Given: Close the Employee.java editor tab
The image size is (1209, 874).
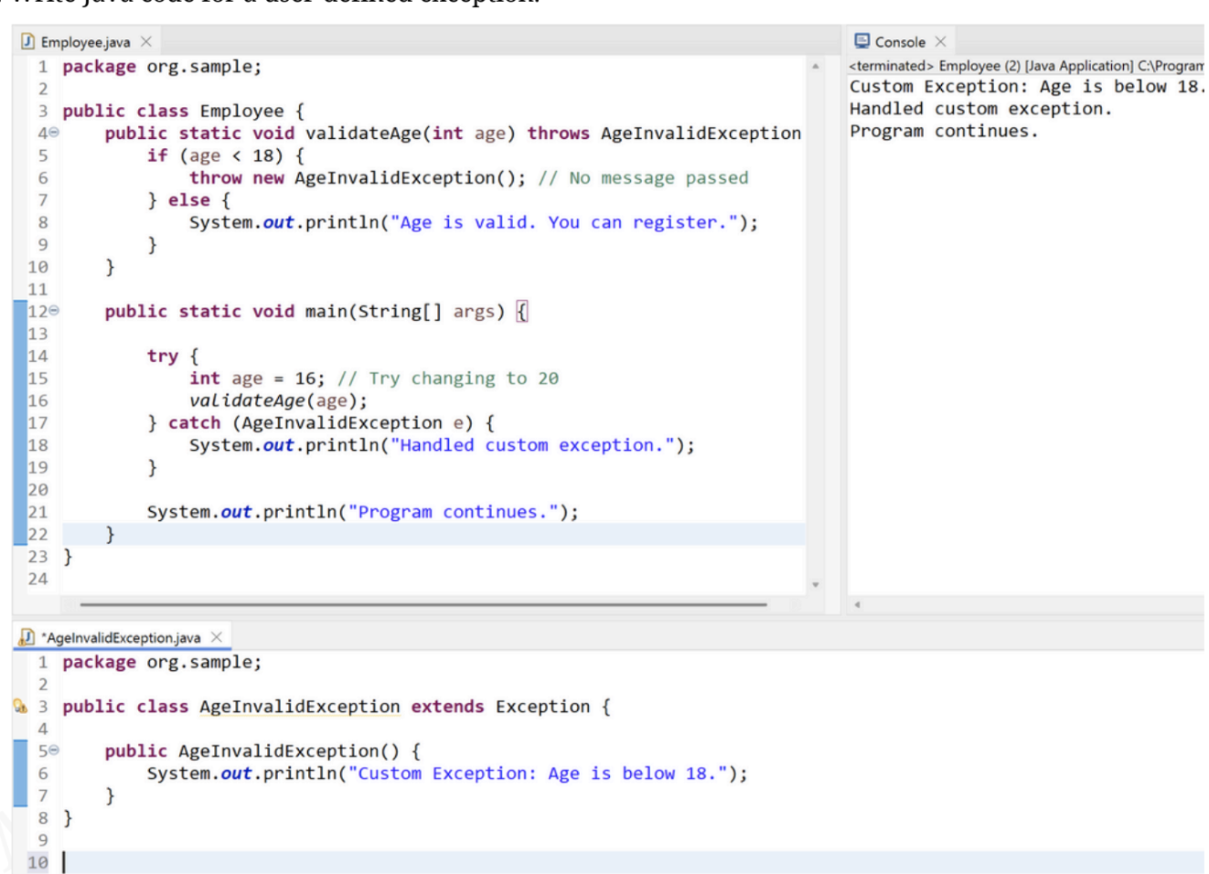Looking at the screenshot, I should [146, 42].
